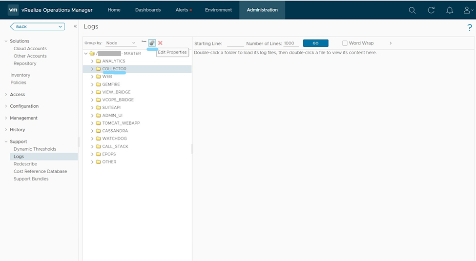Click the collapse all tree icon

pos(144,41)
